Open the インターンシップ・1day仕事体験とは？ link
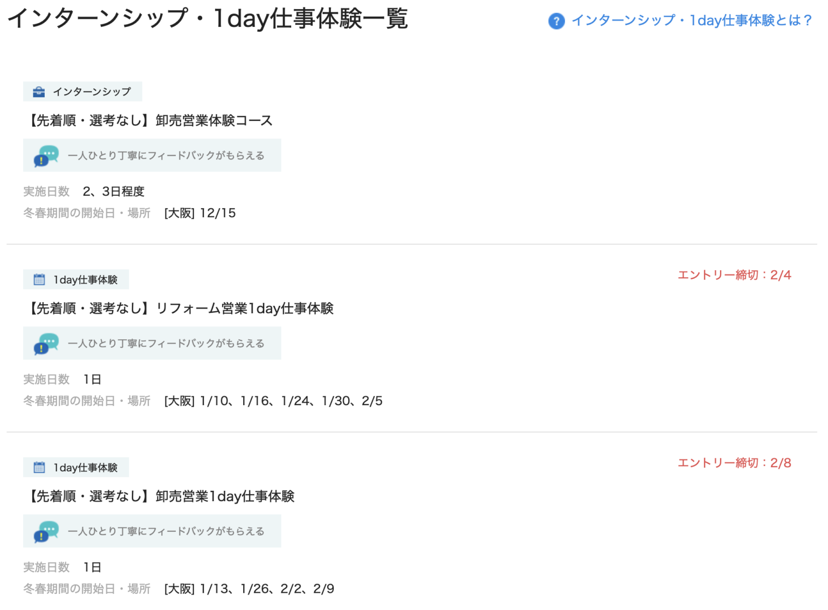The image size is (828, 610). point(692,20)
